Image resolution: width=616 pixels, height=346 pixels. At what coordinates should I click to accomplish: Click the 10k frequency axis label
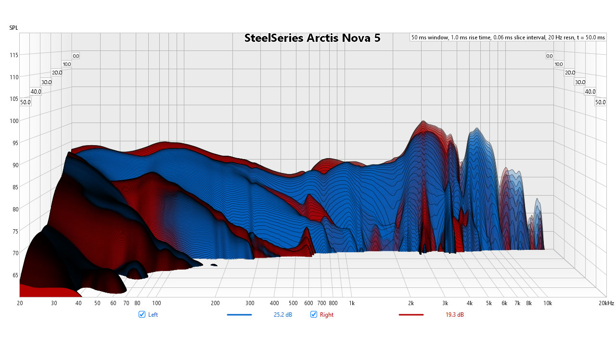[x=548, y=303]
